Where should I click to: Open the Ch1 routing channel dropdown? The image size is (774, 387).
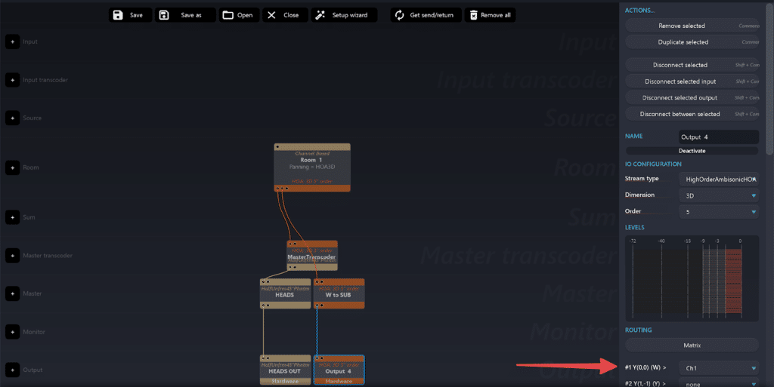719,368
